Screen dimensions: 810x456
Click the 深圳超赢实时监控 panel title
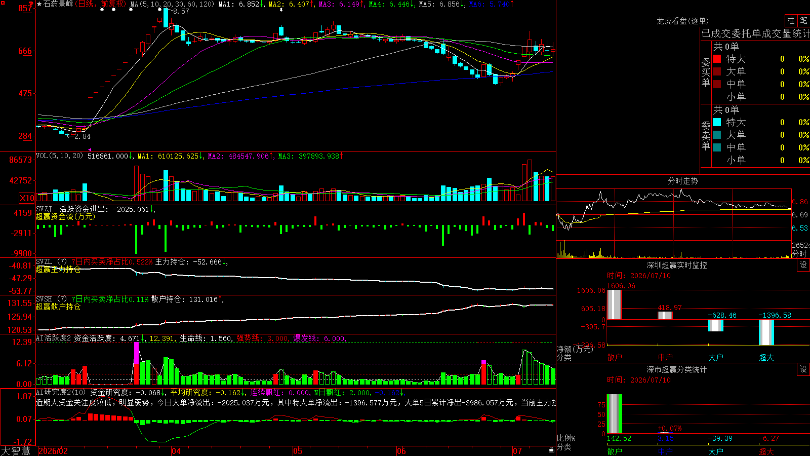pos(677,265)
